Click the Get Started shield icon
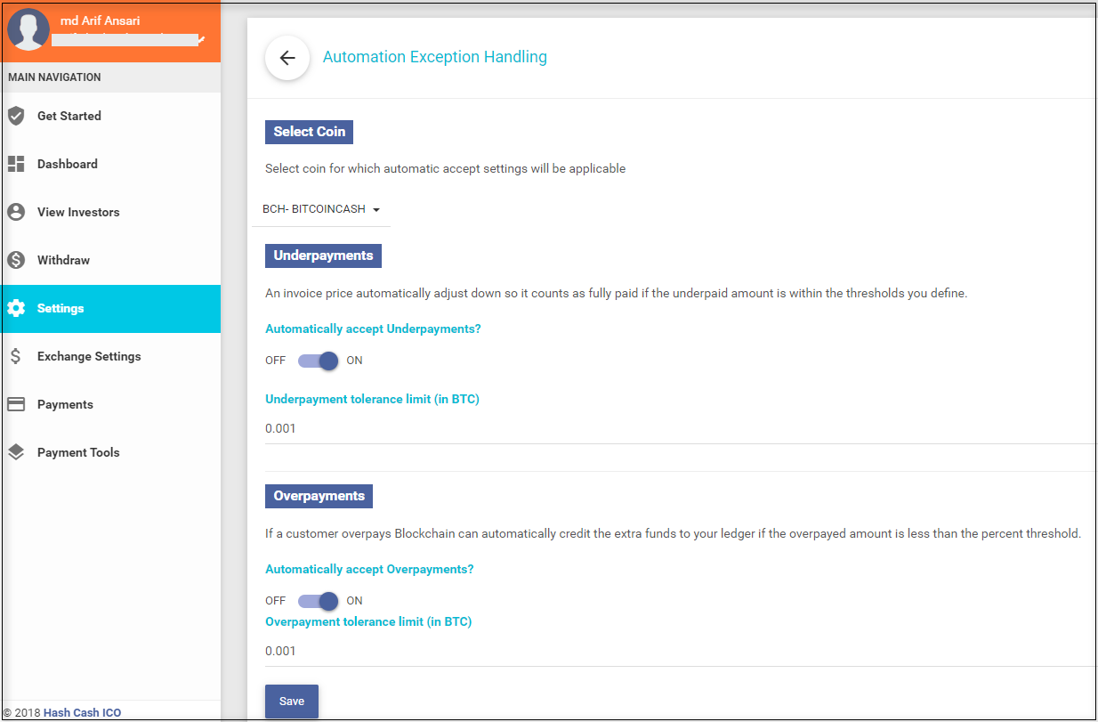Viewport: 1098px width, 722px height. (16, 116)
